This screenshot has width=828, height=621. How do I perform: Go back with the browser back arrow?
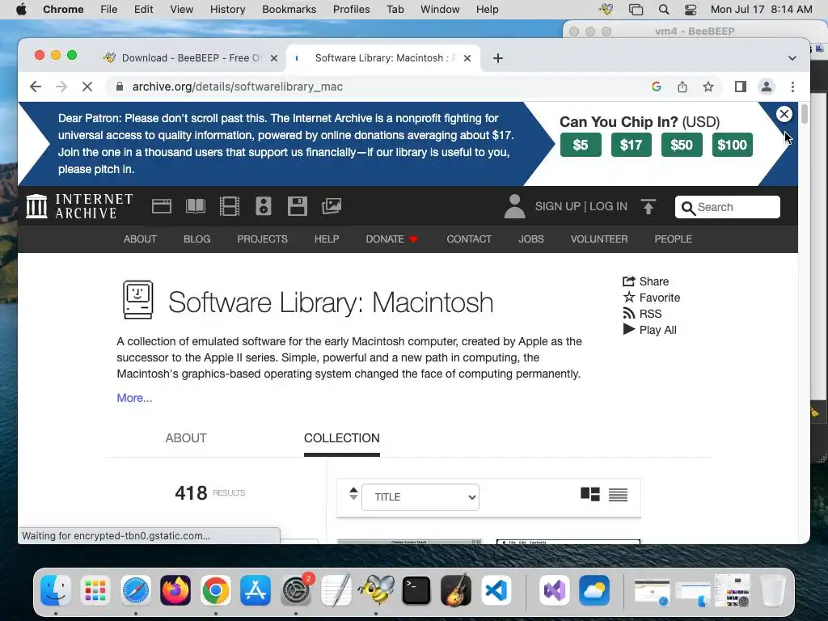tap(36, 87)
